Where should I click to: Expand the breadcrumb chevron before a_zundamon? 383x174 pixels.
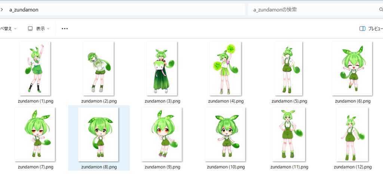coord(2,10)
